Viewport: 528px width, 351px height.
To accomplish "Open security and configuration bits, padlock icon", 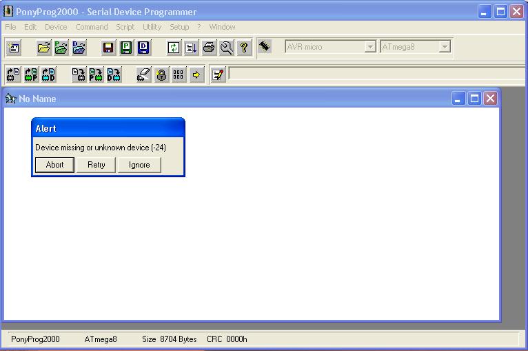I will (161, 74).
